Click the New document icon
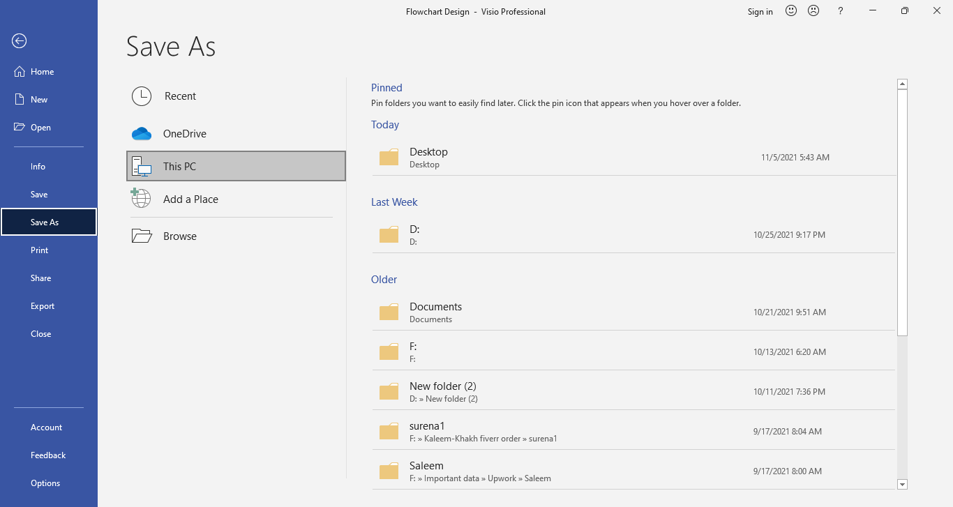Screen dimensions: 953x507 [20, 100]
